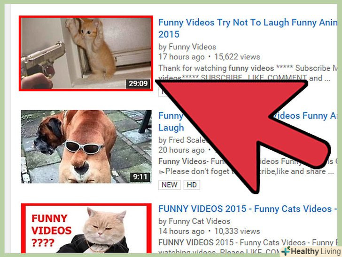342x257 pixels.
Task: Click the 29:09 duration badge
Action: pos(138,83)
